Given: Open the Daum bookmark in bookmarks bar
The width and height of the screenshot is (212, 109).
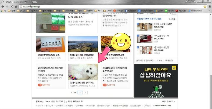Looking at the screenshot, I should [159, 11].
